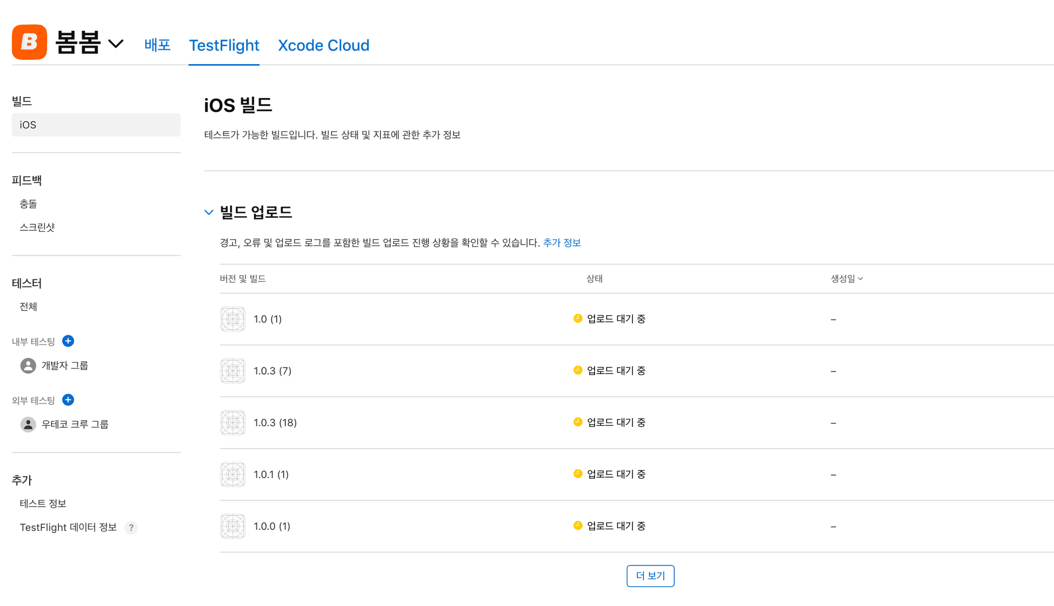
Task: Collapse the 빌드 업로드 section chevron
Action: coord(209,212)
